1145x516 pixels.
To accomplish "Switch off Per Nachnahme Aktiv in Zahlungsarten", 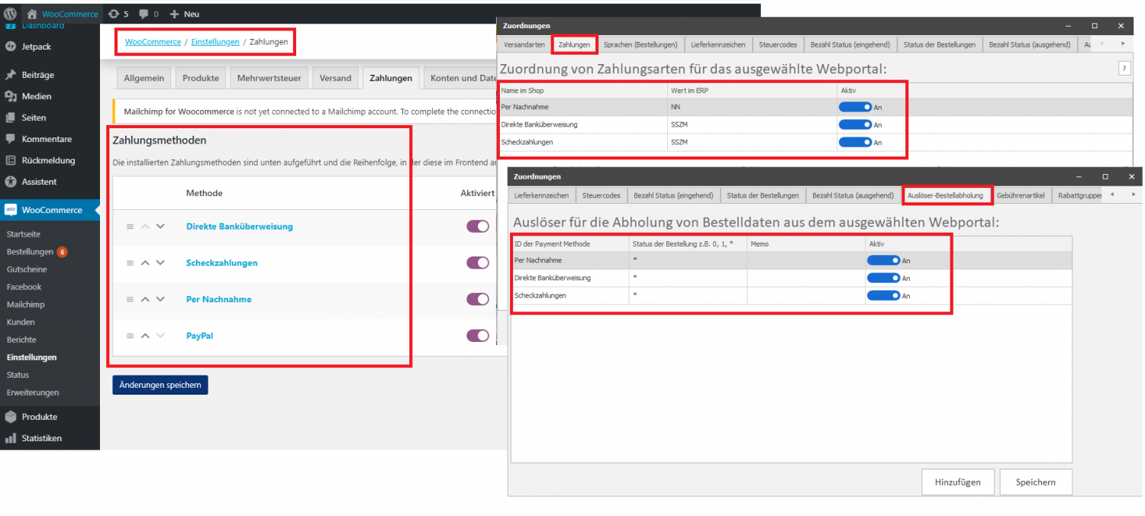I will [855, 107].
